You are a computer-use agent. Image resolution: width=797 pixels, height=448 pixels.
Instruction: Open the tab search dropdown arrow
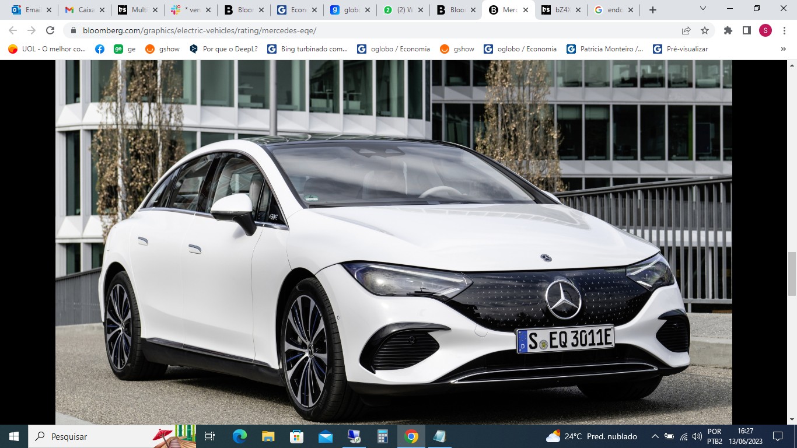[703, 9]
